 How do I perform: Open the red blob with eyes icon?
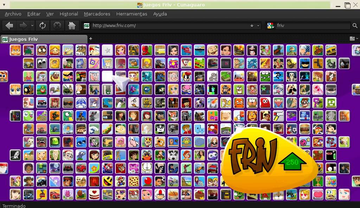(265, 103)
